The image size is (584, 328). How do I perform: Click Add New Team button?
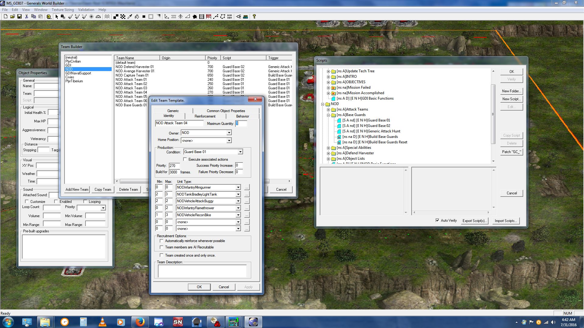(x=77, y=190)
